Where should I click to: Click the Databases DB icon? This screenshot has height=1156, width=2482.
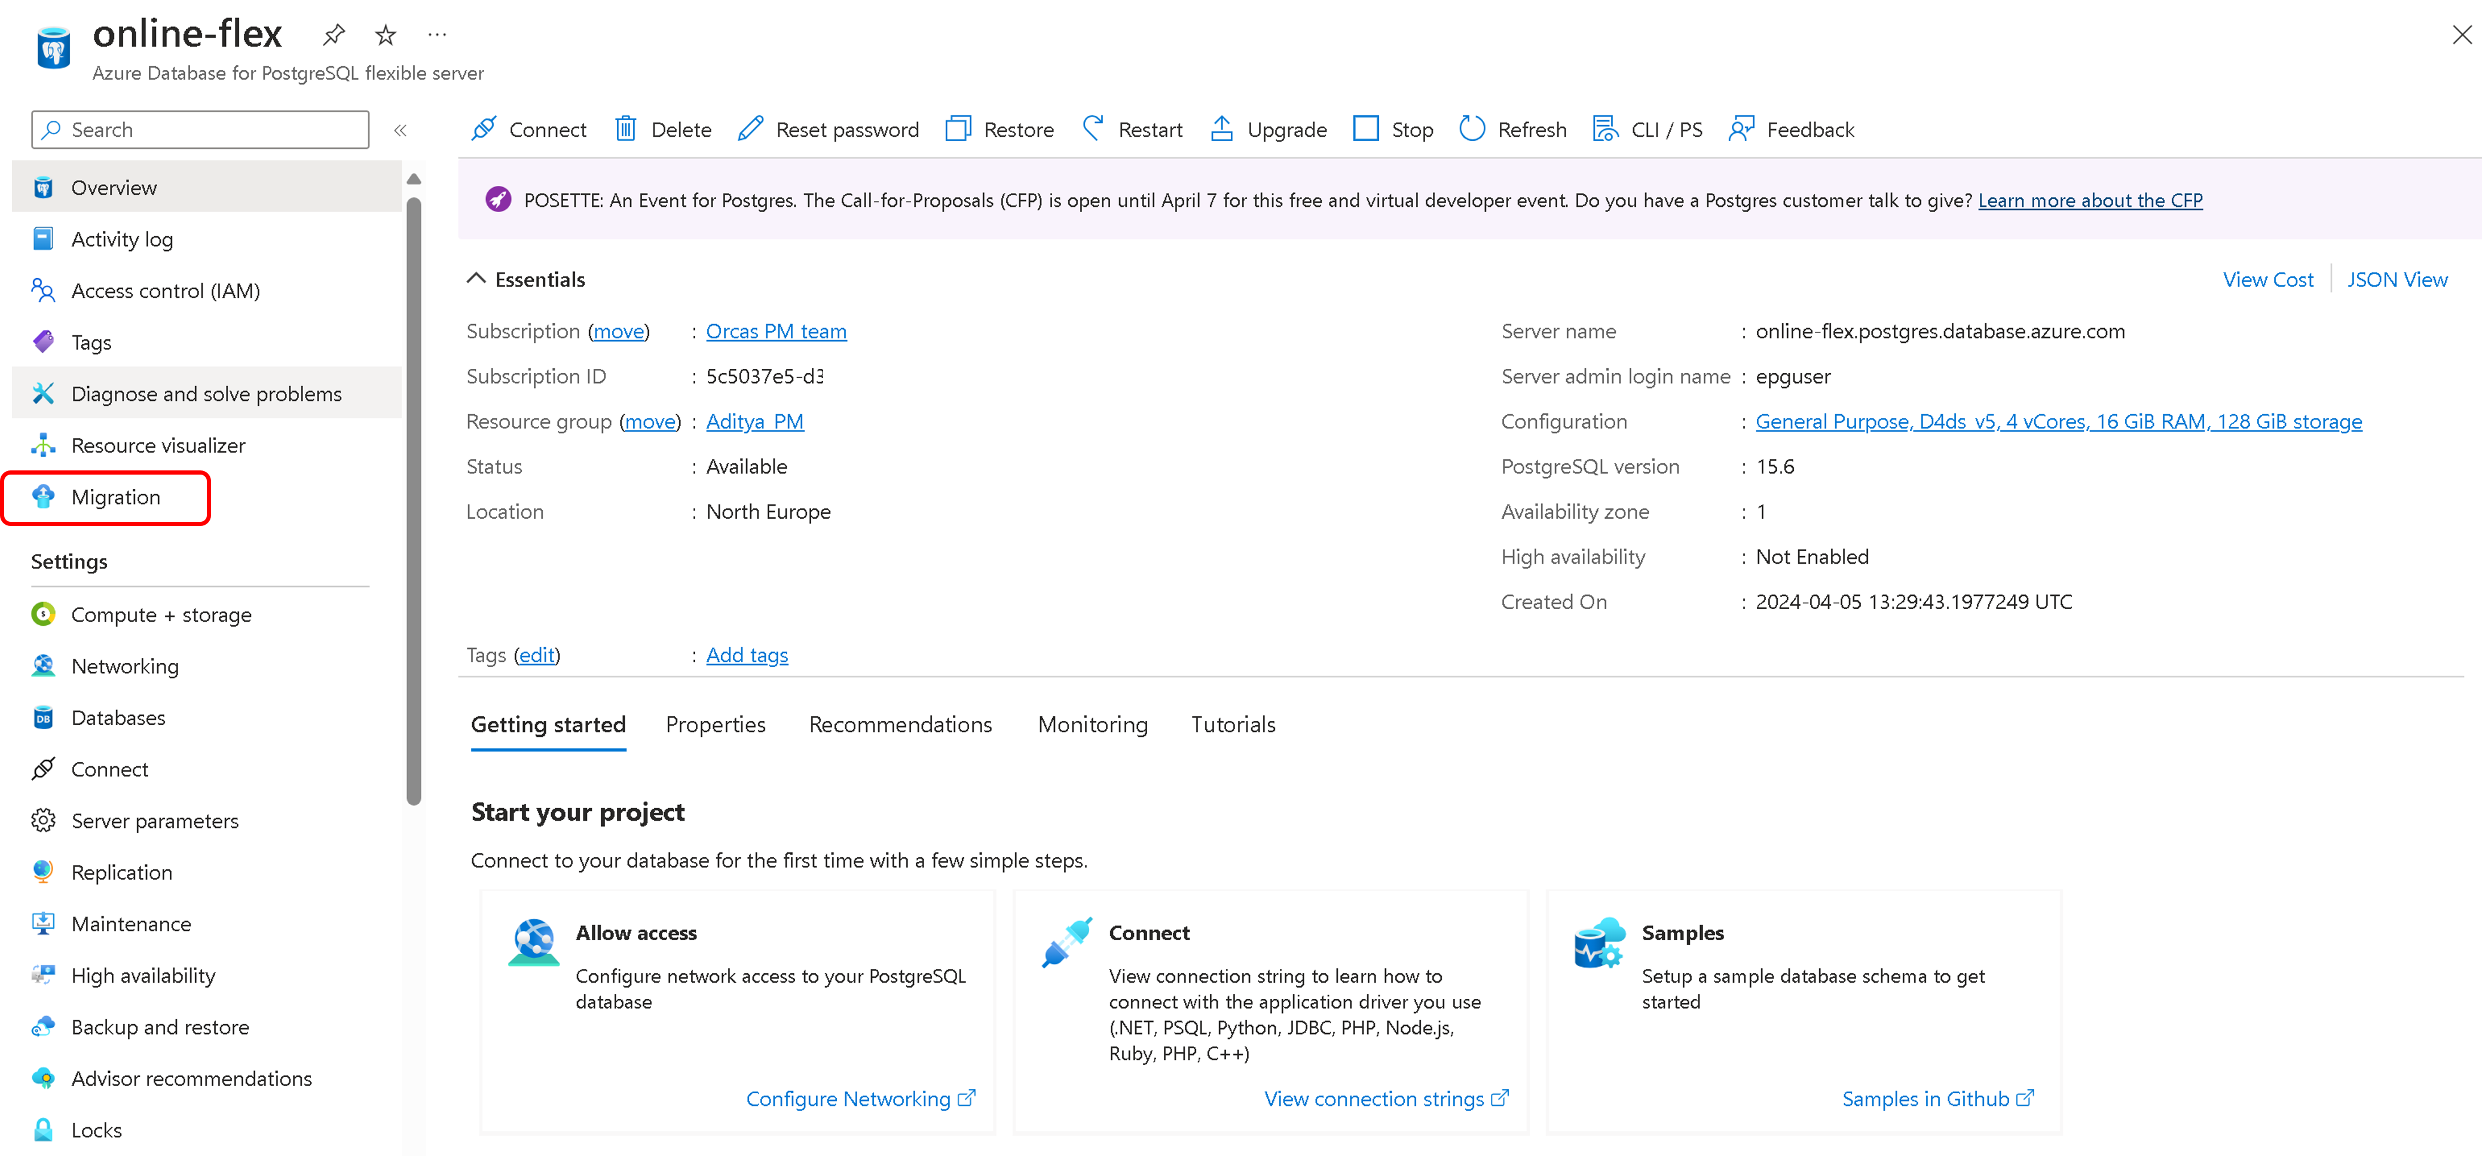(x=44, y=718)
